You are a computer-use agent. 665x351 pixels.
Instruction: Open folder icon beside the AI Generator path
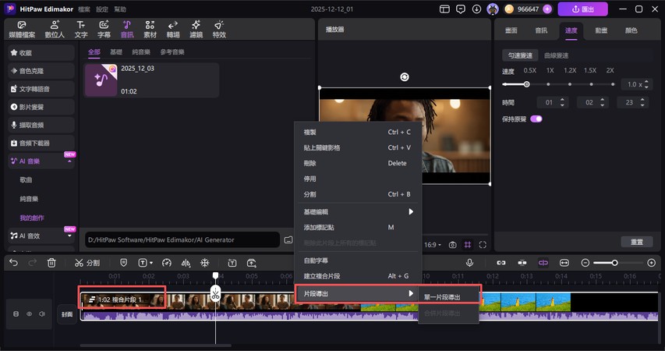pyautogui.click(x=288, y=239)
